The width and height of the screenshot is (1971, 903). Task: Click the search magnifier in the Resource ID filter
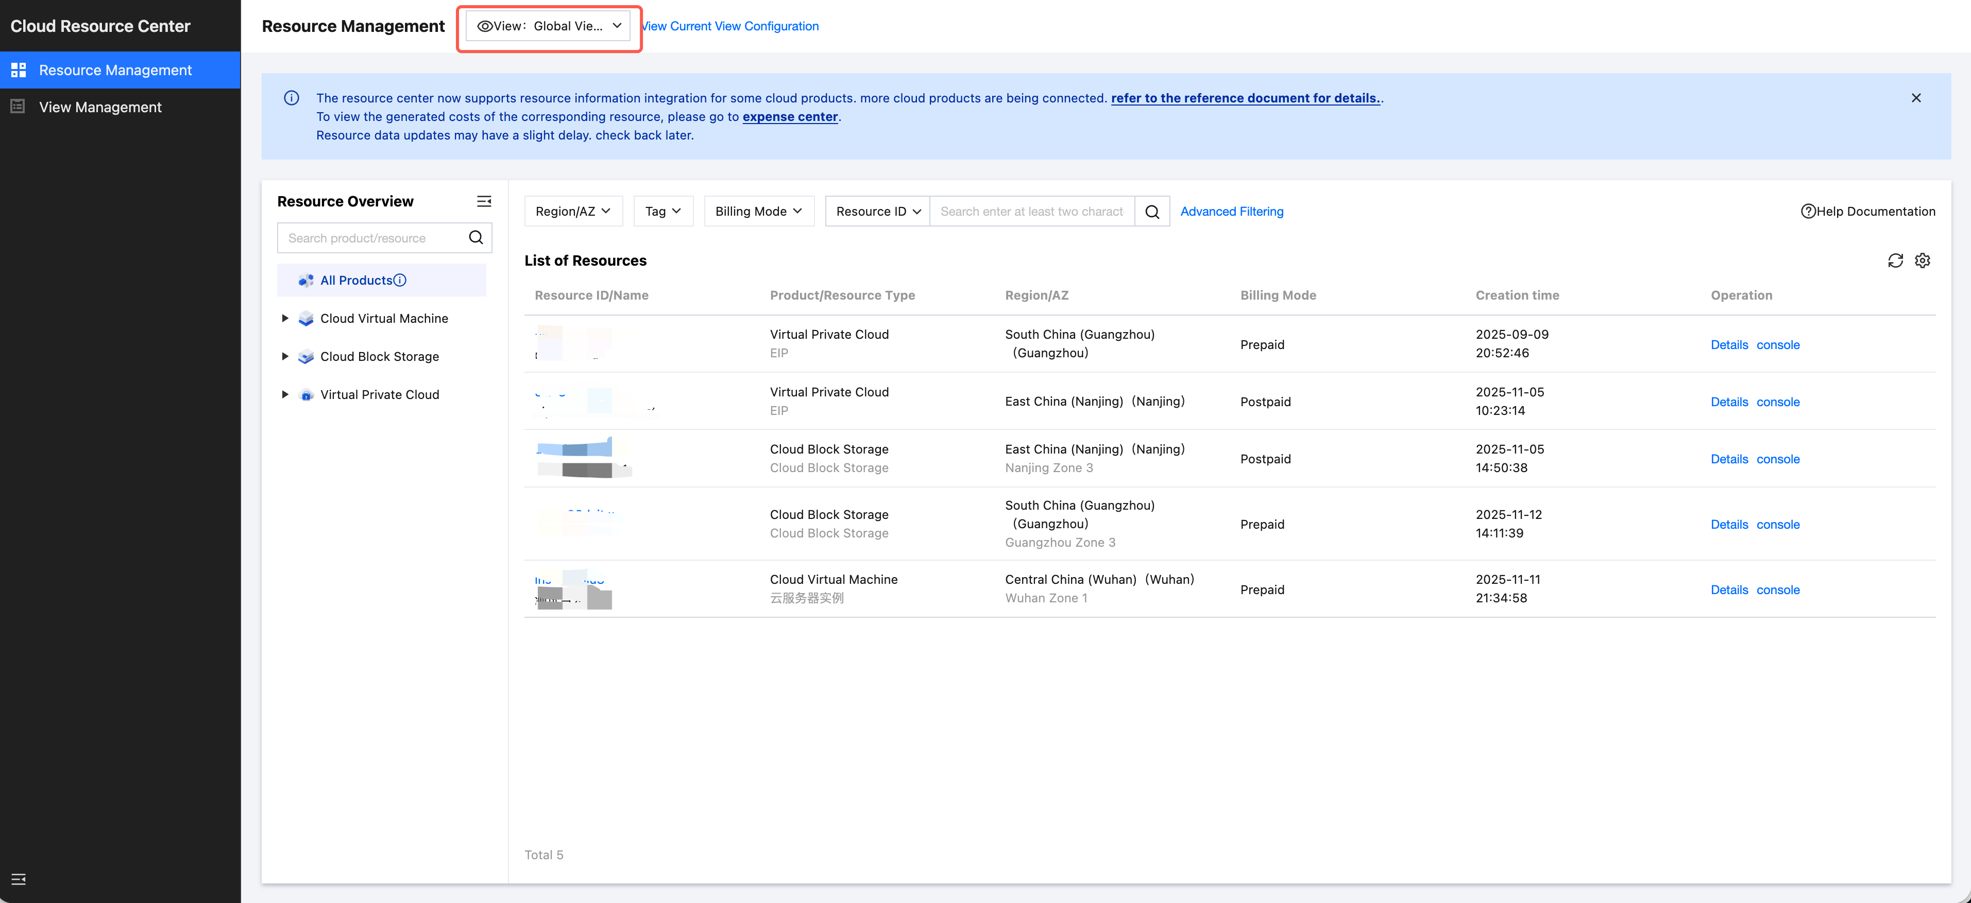coord(1151,212)
